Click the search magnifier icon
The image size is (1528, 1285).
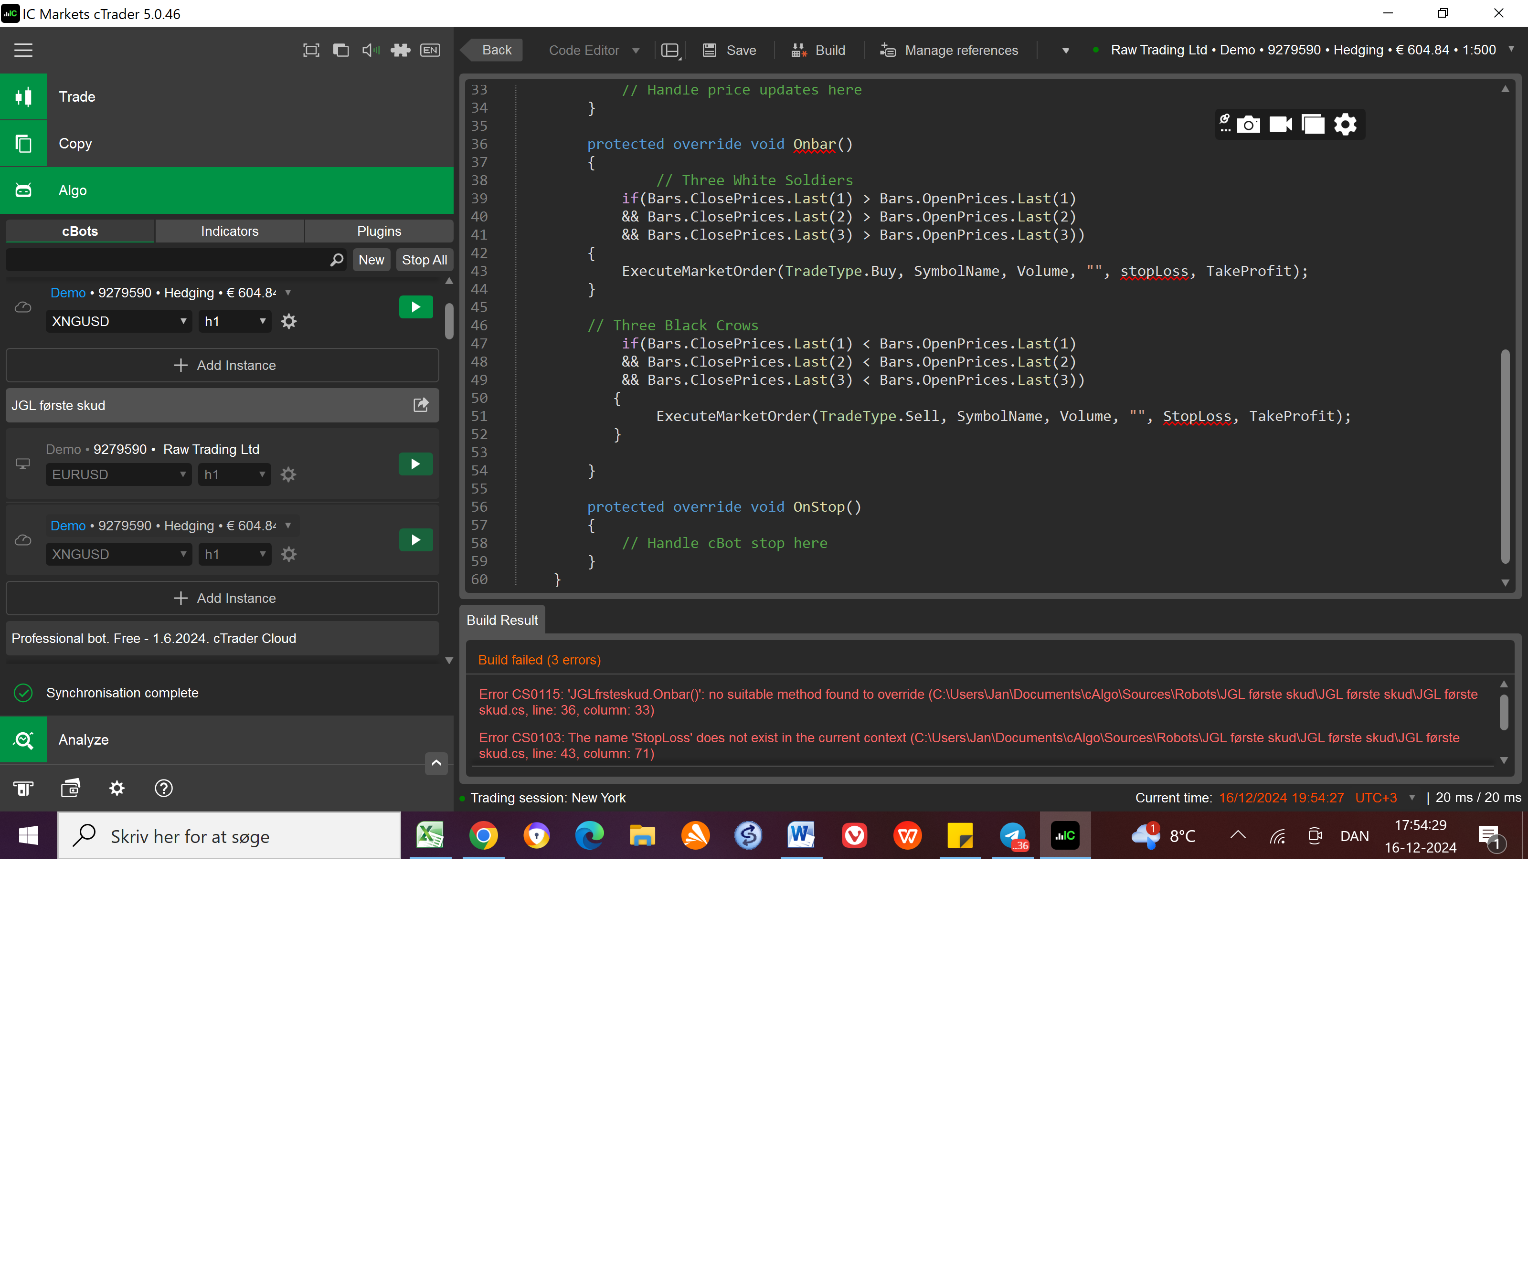[337, 259]
